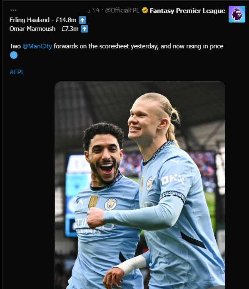Image resolution: width=249 pixels, height=289 pixels.
Task: Click the tweet timestamp next to the handle
Action: [x=94, y=10]
